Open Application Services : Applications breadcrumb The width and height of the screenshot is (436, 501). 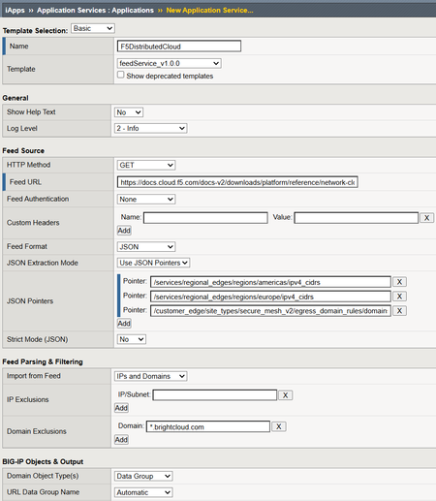[95, 10]
